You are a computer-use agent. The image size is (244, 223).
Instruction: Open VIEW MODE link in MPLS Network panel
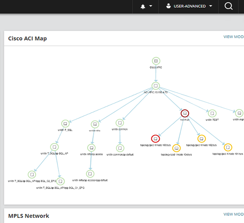(x=234, y=214)
